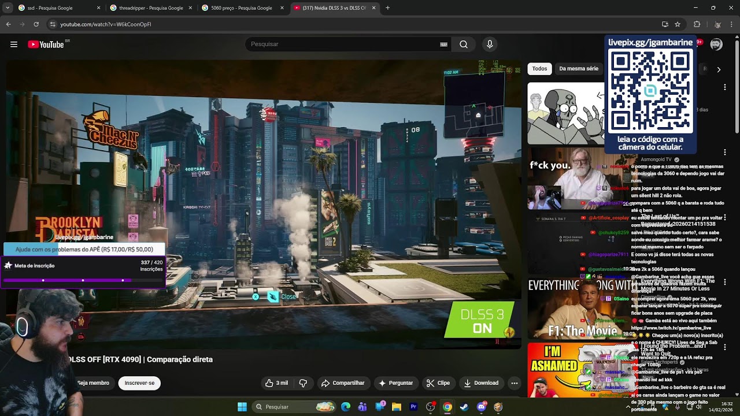Reload the page with the refresh icon

point(36,24)
